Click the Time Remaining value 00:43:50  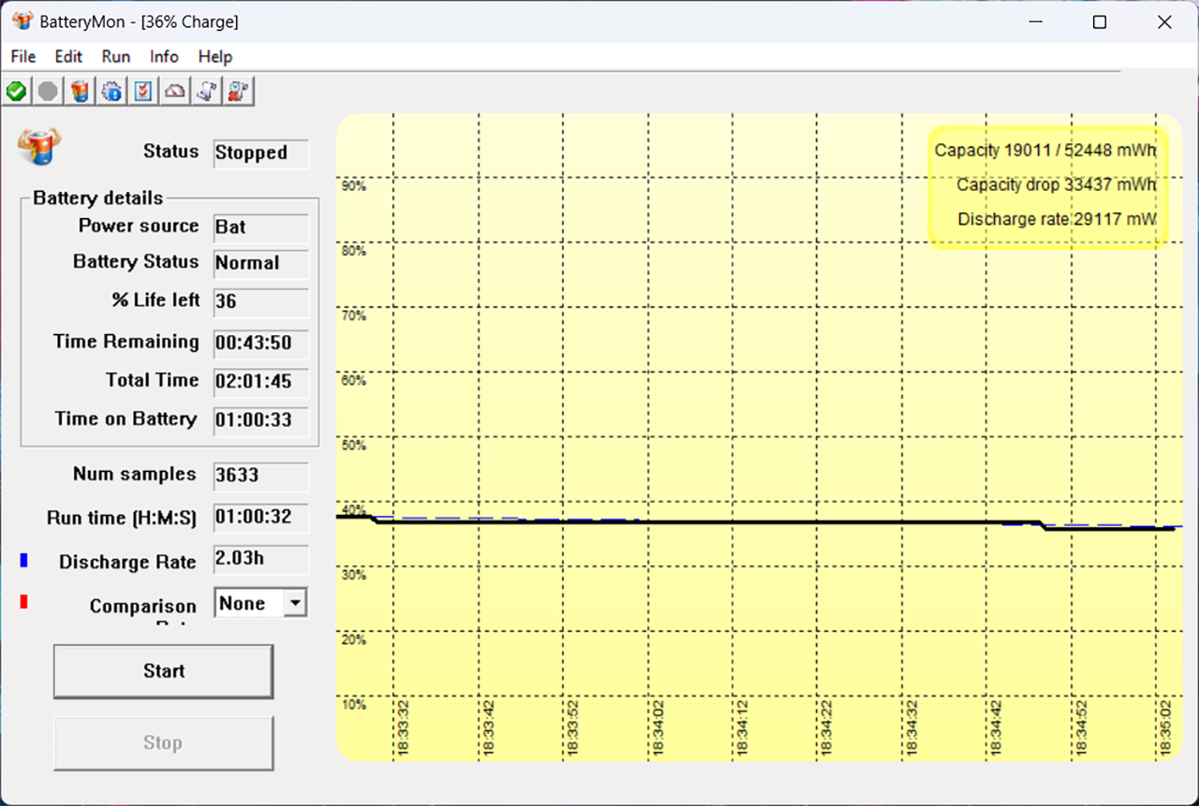point(261,344)
